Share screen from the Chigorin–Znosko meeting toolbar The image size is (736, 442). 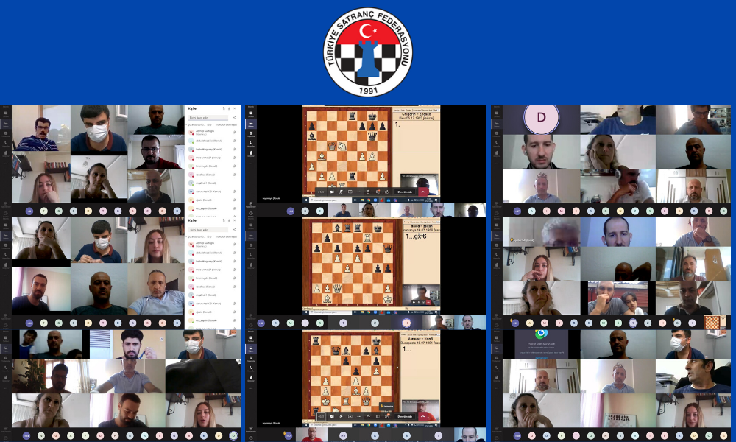click(350, 192)
